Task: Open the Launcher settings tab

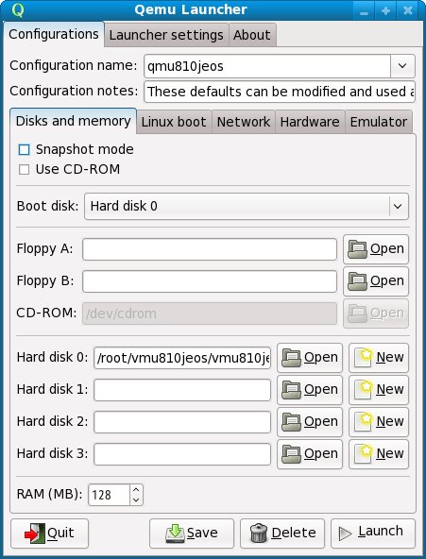Action: click(x=166, y=35)
